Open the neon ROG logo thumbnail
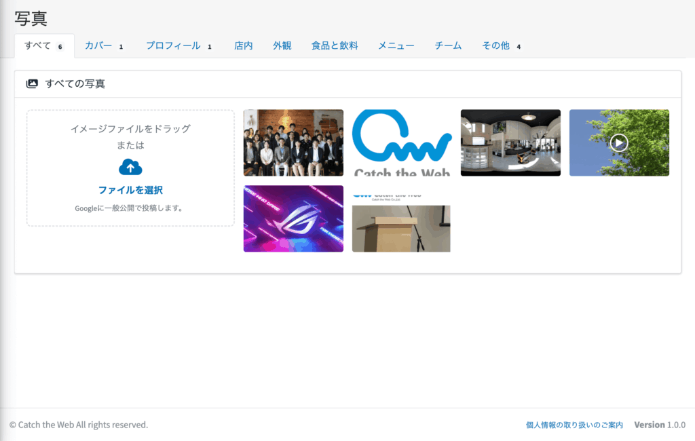 point(293,218)
